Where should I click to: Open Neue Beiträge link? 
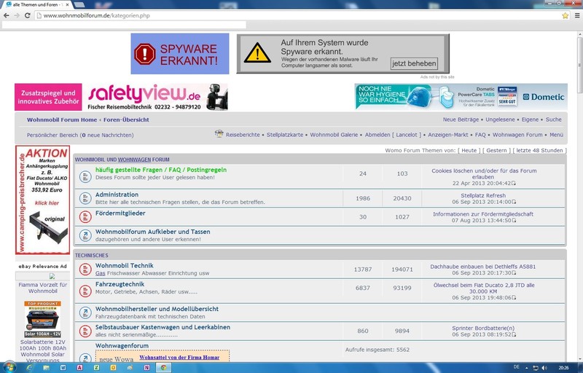(461, 119)
